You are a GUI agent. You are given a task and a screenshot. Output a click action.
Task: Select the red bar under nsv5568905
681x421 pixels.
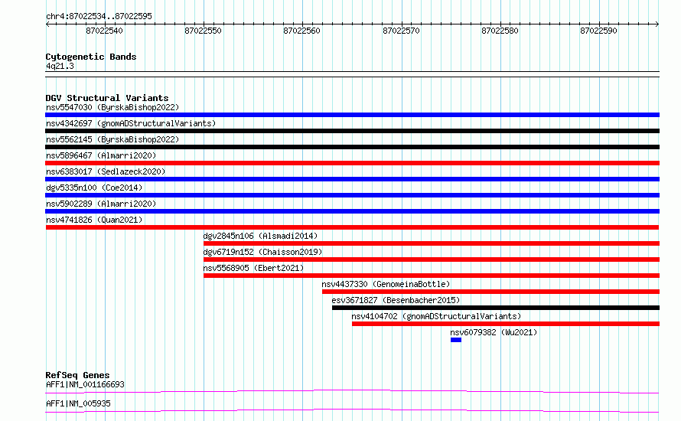[432, 276]
